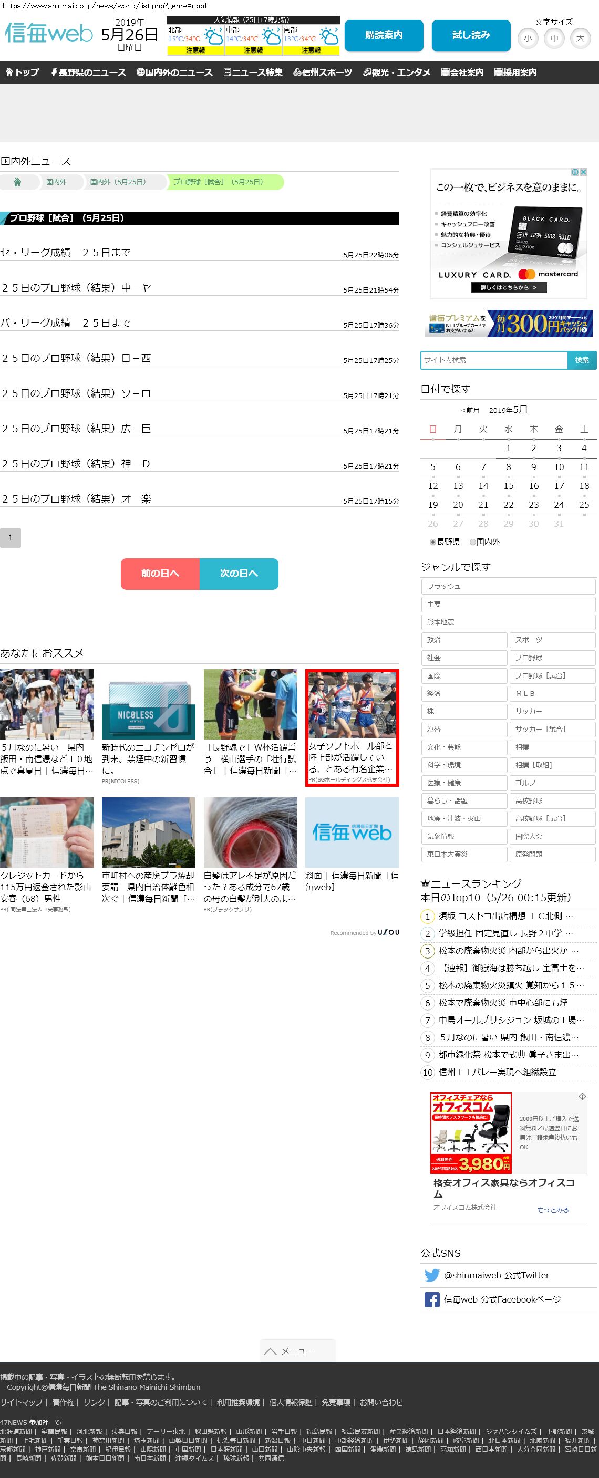This screenshot has height=1478, width=599.
Task: Open 長野県のニュース menu
Action: coord(88,72)
